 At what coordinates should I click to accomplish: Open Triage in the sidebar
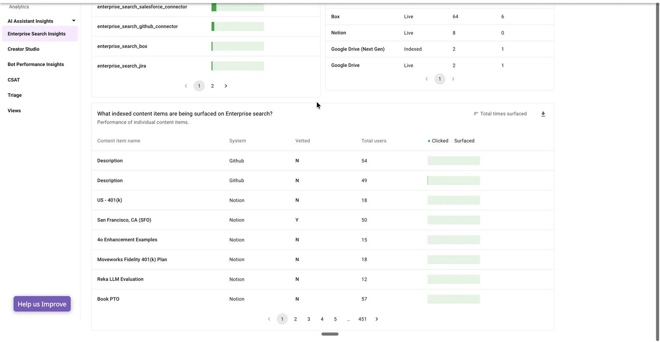(x=14, y=95)
